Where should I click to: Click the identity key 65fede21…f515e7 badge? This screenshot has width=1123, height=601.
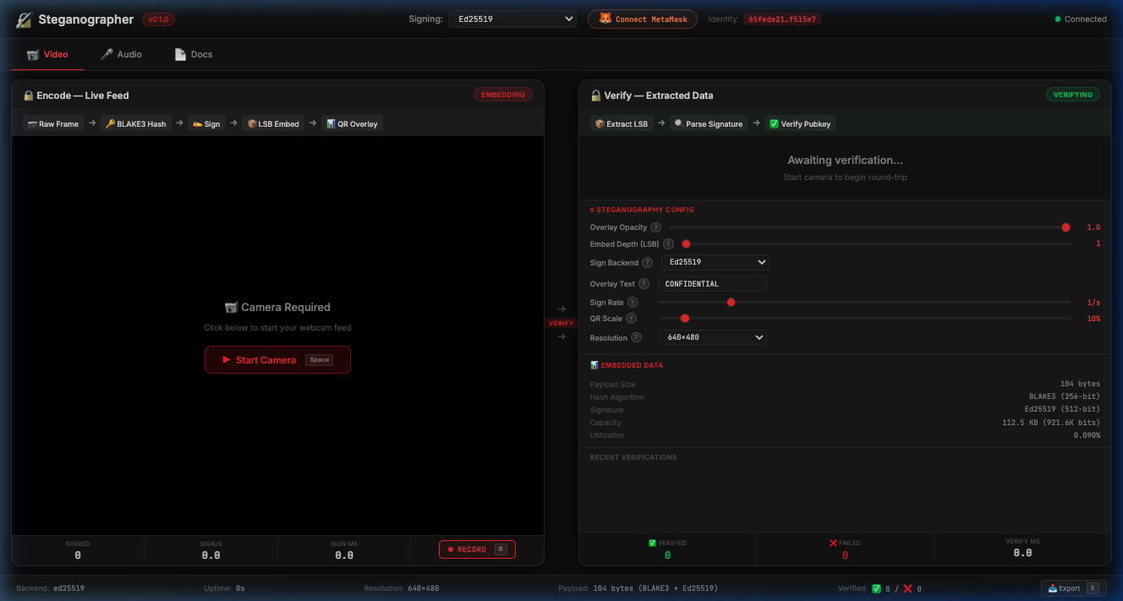[x=782, y=19]
